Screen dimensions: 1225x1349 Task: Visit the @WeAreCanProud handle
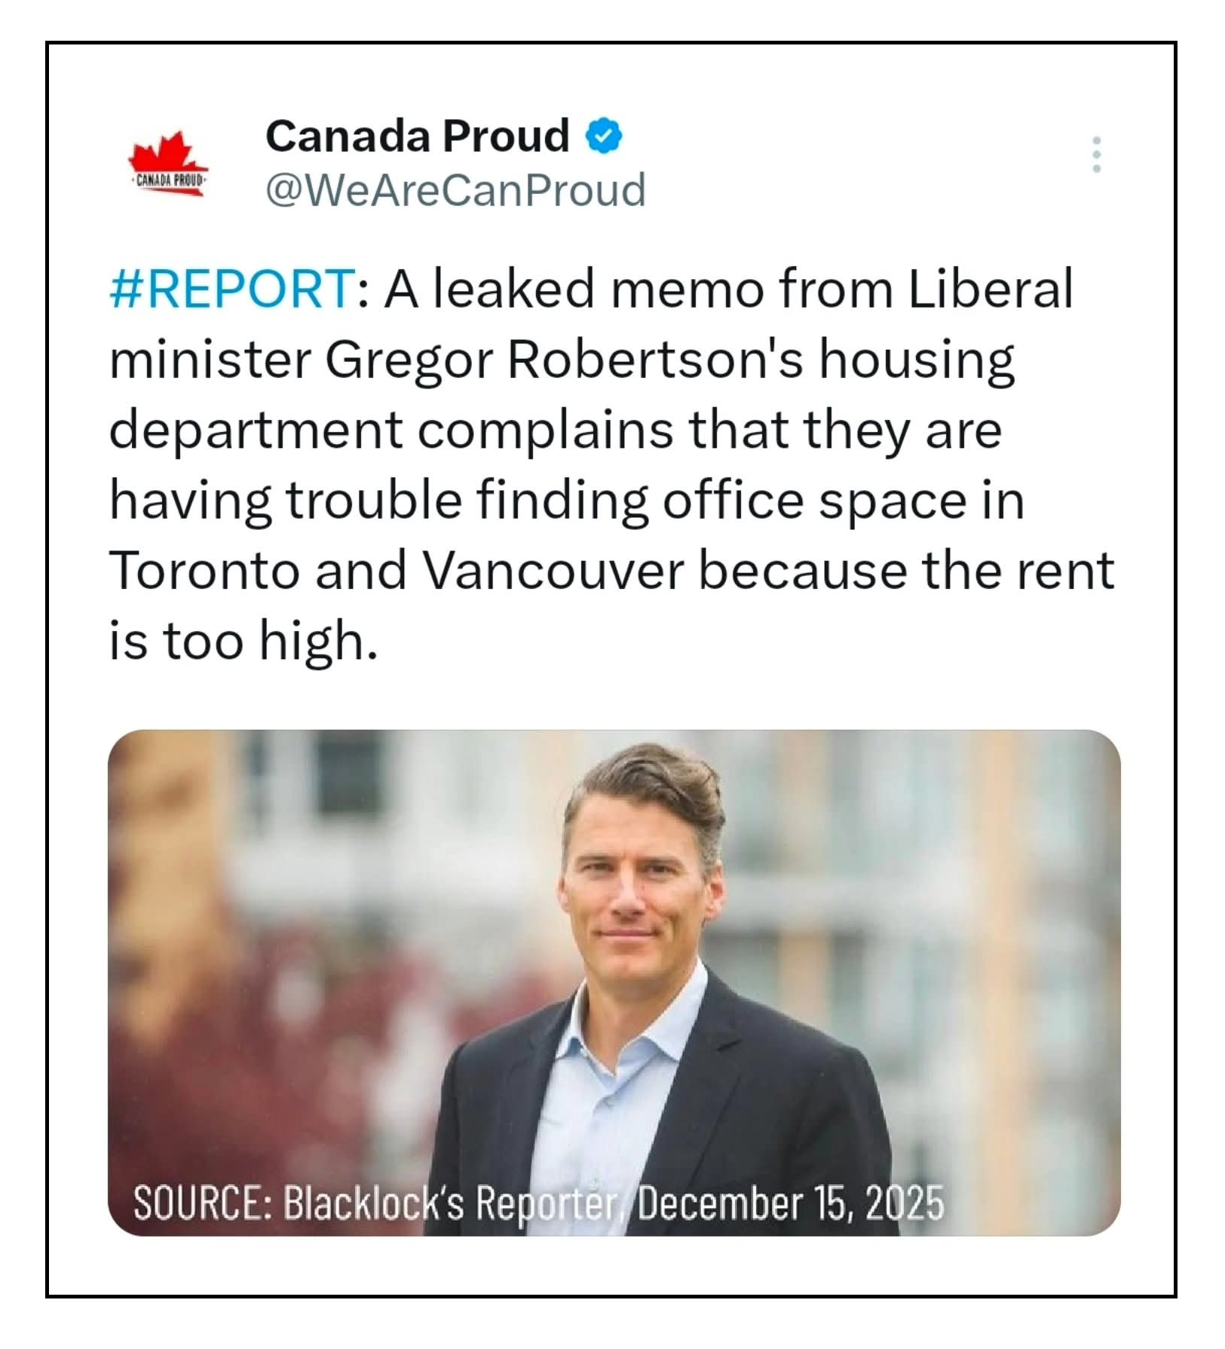pyautogui.click(x=455, y=190)
